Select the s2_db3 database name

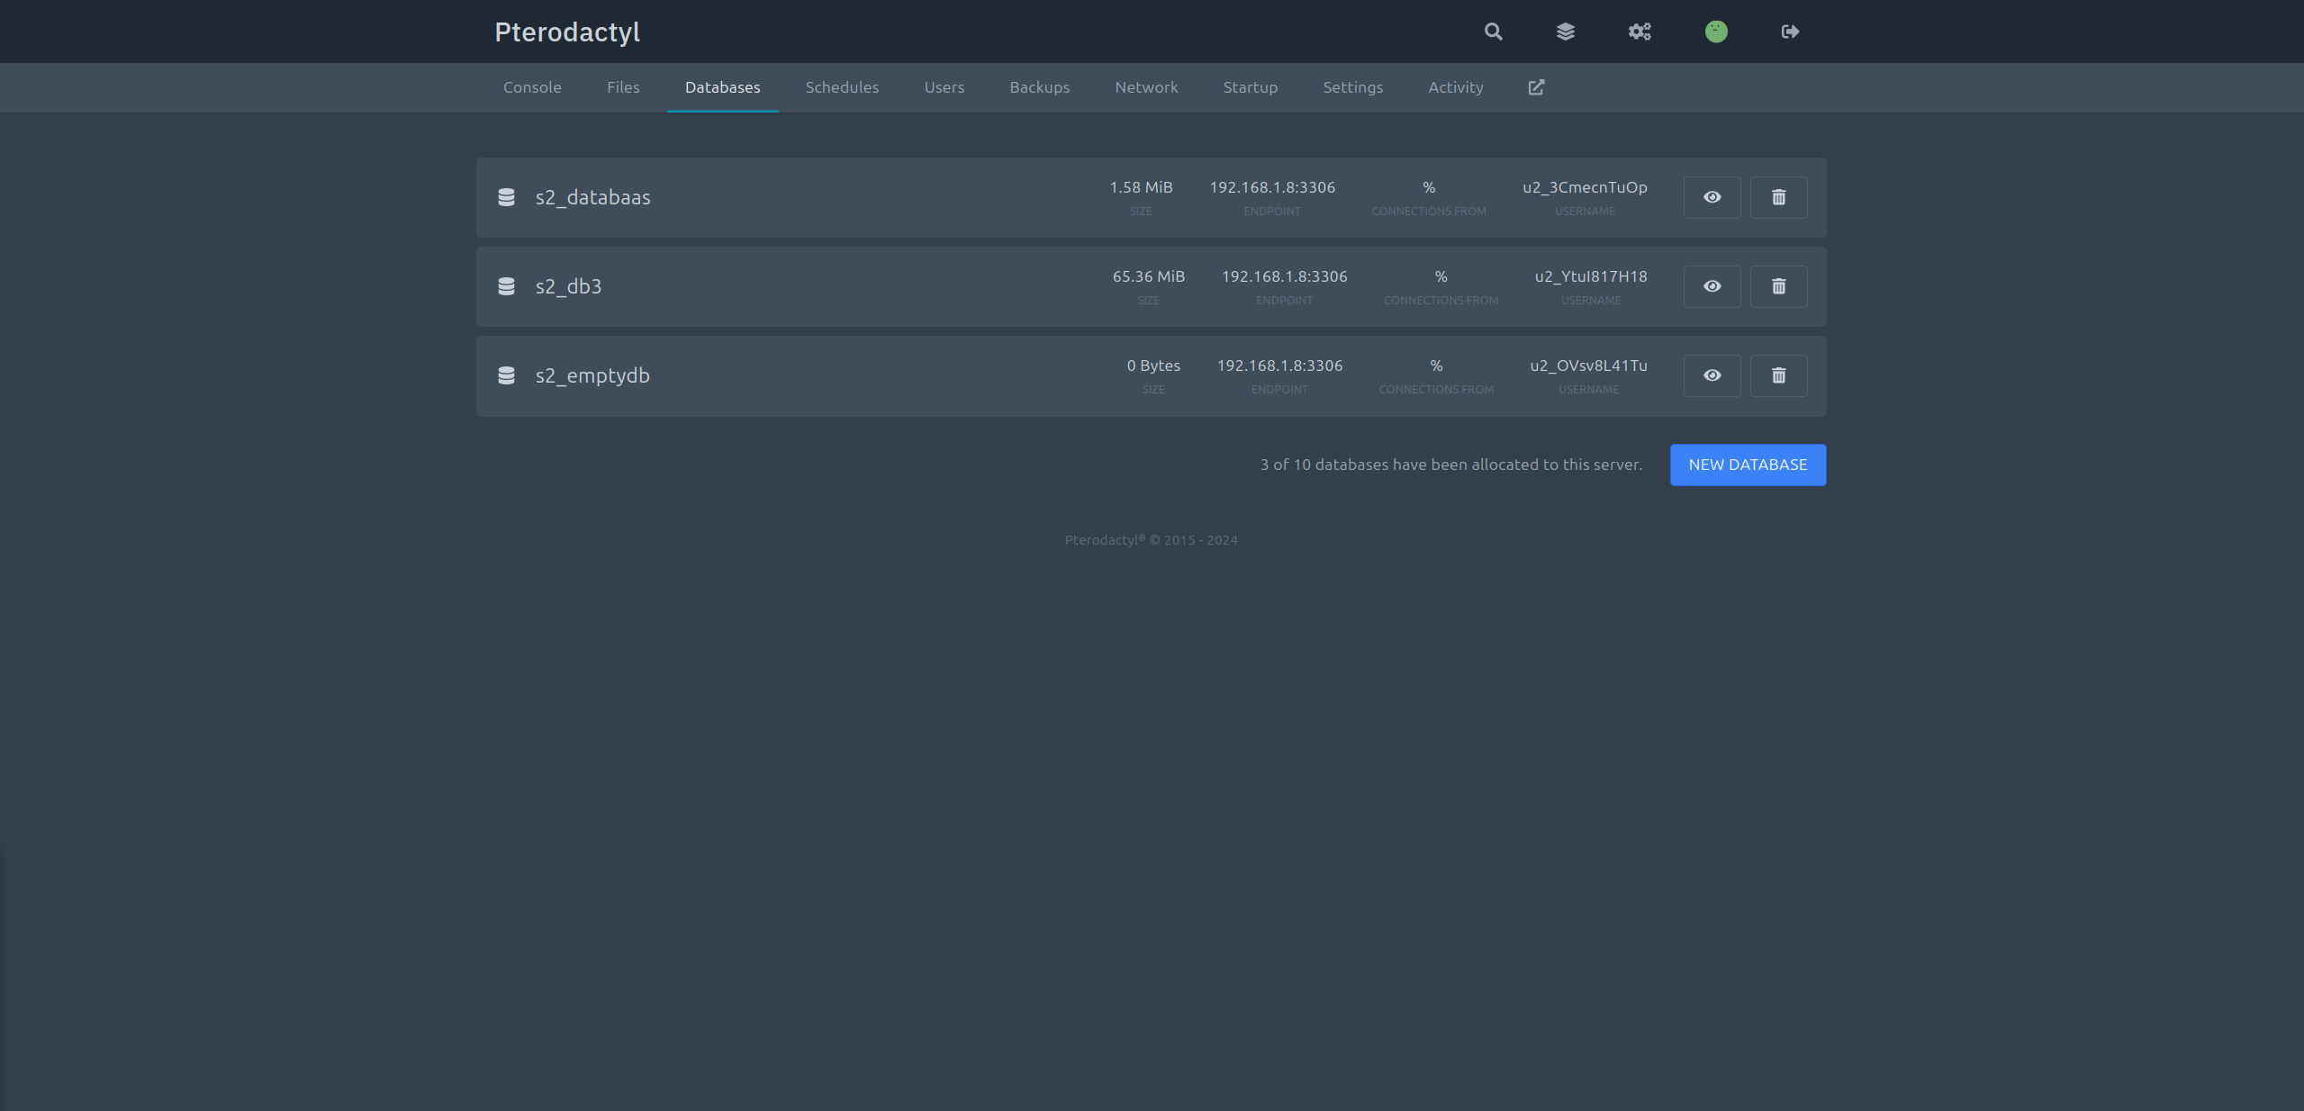point(568,285)
